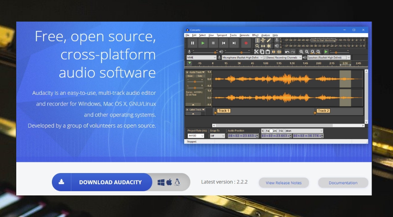Click the Linux penguin download icon
The width and height of the screenshot is (393, 217).
coord(177,182)
